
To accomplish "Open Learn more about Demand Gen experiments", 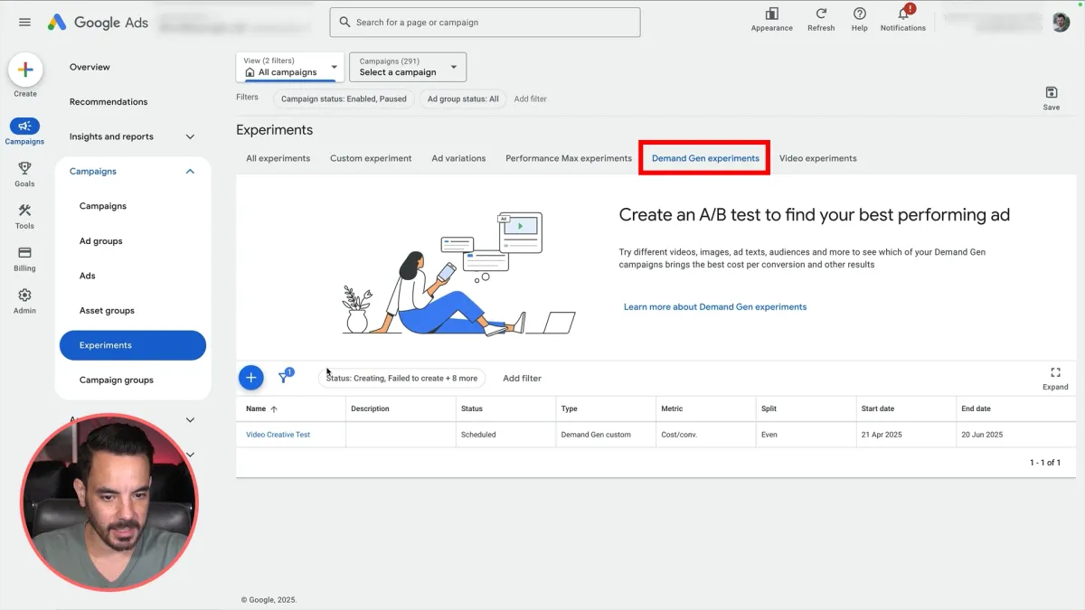I will [714, 306].
